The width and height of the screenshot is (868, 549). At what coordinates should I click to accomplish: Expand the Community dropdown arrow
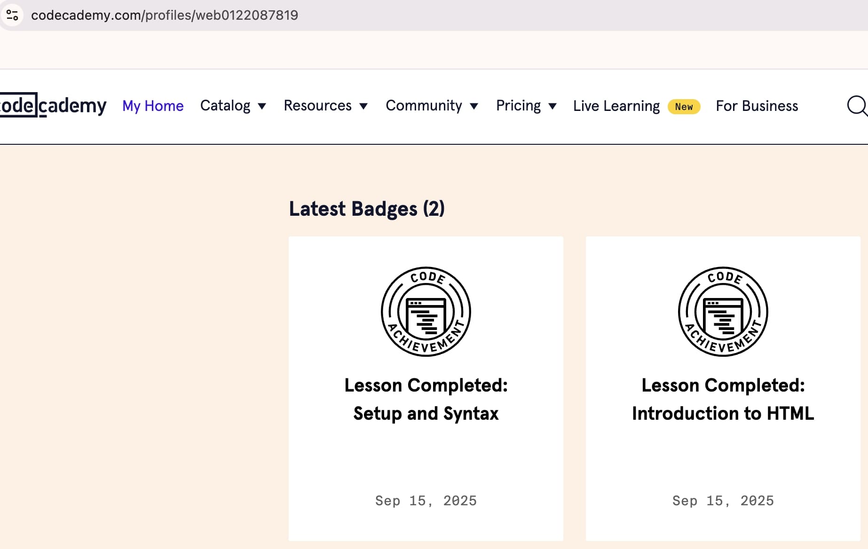474,106
